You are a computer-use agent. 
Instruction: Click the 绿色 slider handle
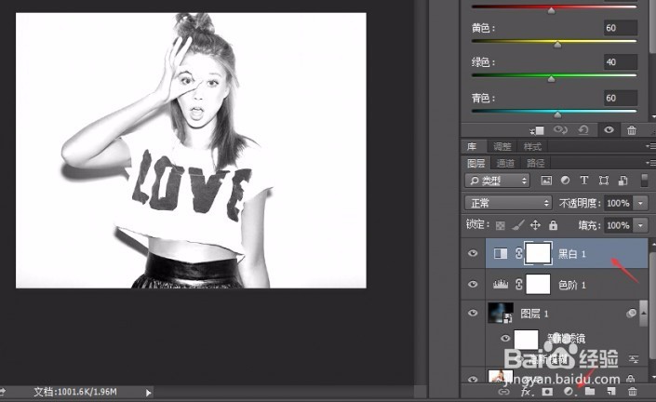(x=552, y=79)
